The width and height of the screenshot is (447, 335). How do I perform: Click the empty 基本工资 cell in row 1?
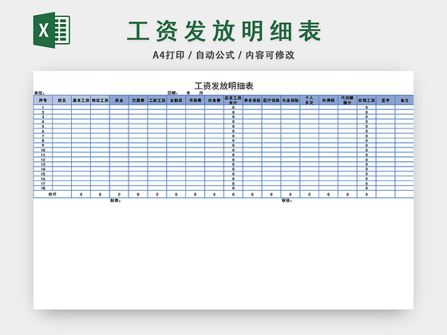(x=81, y=108)
